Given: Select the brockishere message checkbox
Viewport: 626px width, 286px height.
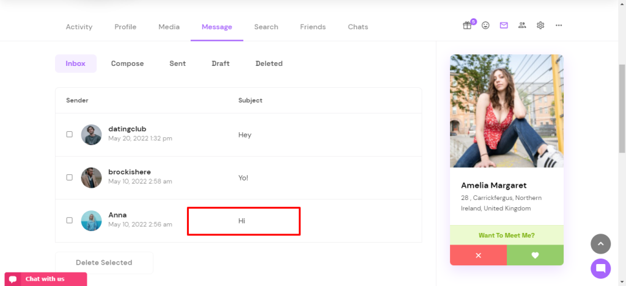Looking at the screenshot, I should pos(70,177).
